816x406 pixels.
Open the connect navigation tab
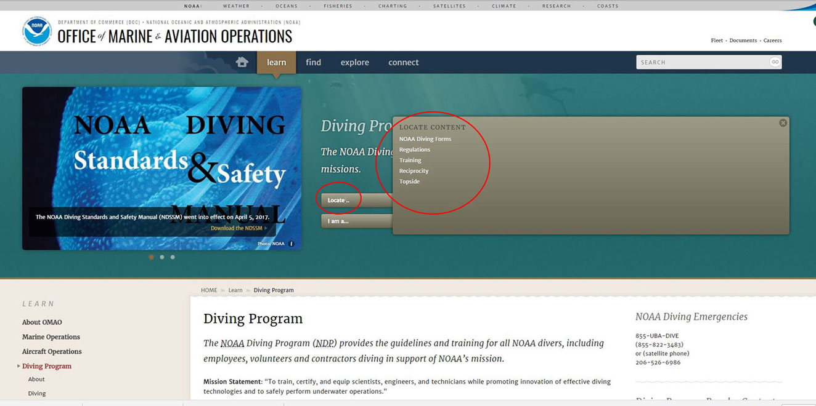coord(403,62)
